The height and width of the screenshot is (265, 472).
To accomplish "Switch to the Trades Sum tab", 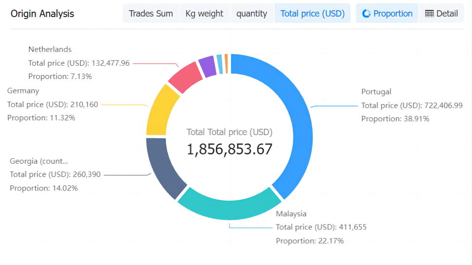I will (x=151, y=14).
